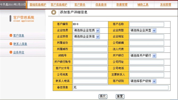This screenshot has width=178, height=100.
Task: Focus the 公司传真 input field
Action: click(x=90, y=75)
